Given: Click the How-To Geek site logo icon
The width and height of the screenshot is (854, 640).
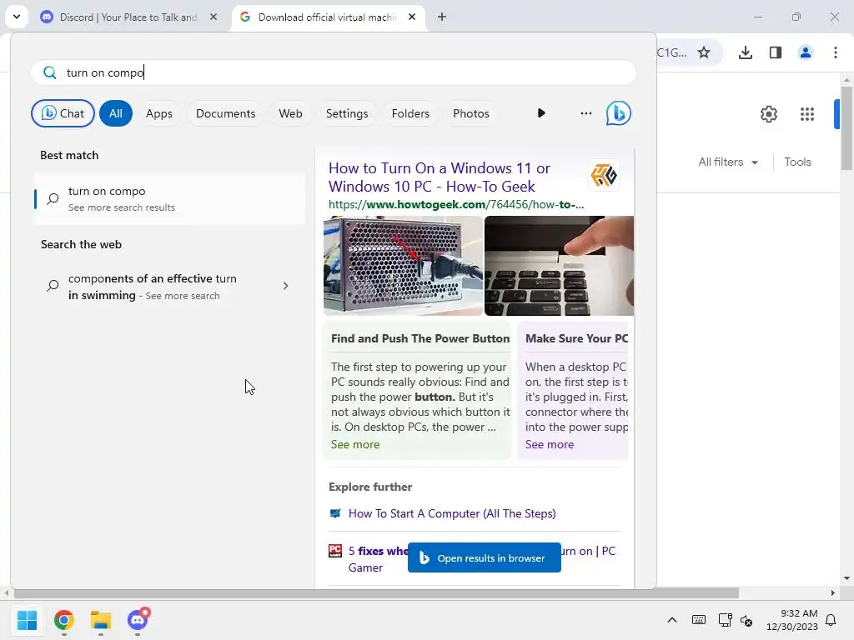Looking at the screenshot, I should (604, 175).
